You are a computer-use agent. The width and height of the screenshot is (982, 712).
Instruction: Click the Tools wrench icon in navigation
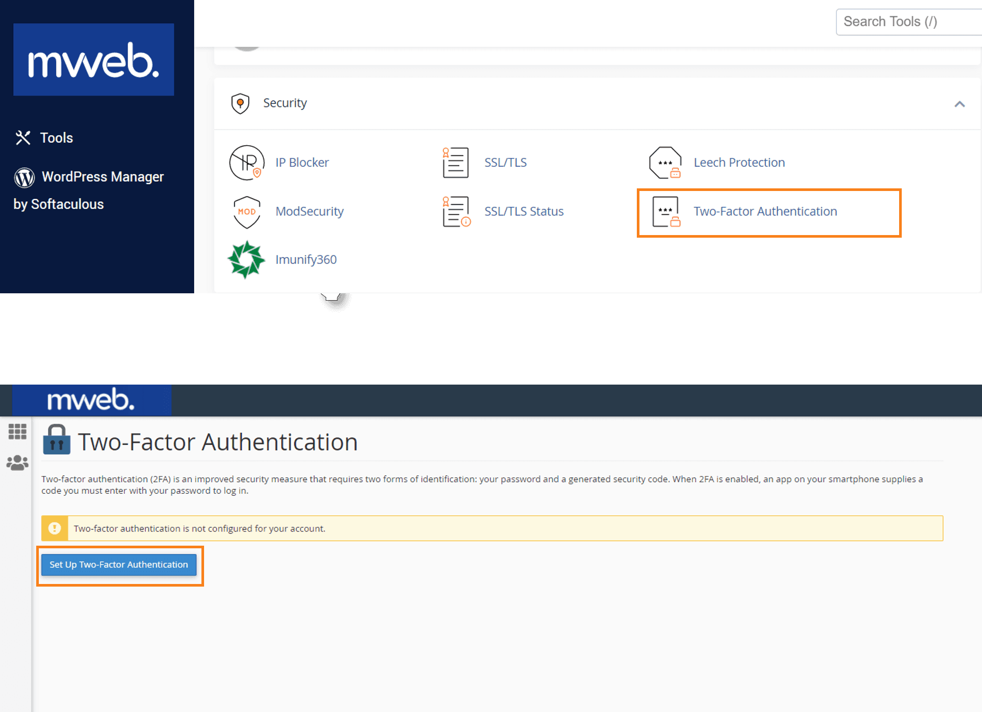coord(23,137)
